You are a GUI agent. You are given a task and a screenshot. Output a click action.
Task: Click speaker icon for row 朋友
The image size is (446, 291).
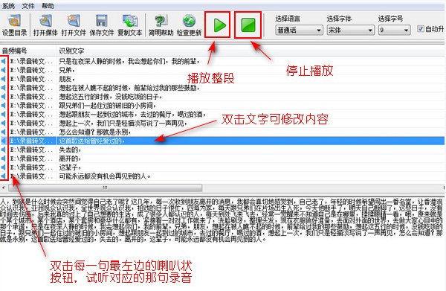tap(4, 79)
